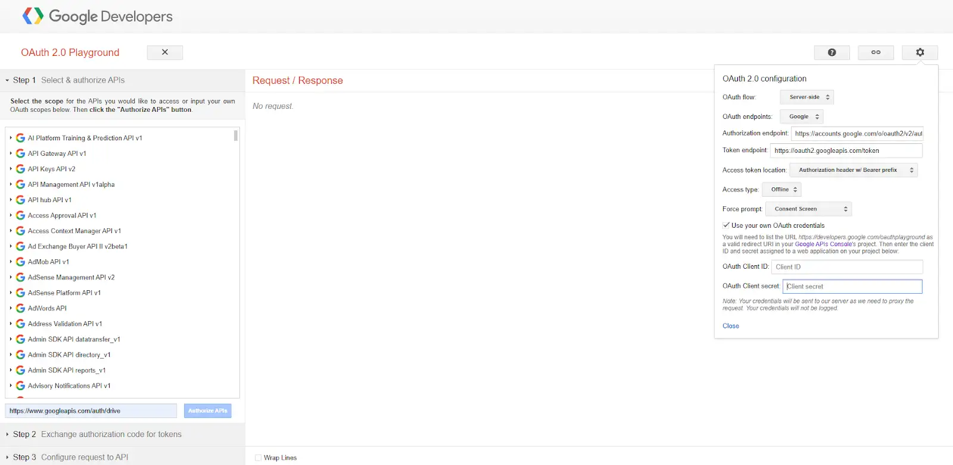The height and width of the screenshot is (465, 953).
Task: Click the Authorize APIs button
Action: pyautogui.click(x=208, y=411)
